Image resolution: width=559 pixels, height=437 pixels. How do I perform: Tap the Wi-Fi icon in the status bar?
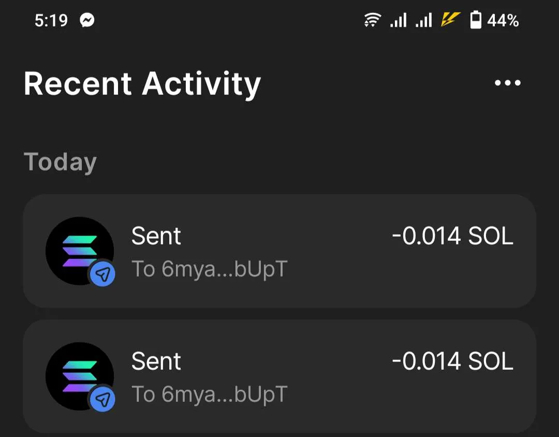(x=372, y=21)
